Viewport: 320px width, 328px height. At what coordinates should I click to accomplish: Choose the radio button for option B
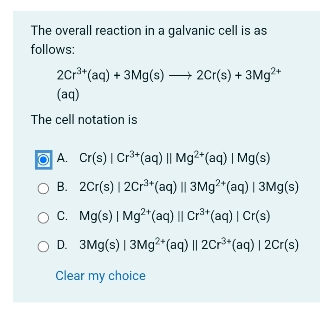(x=43, y=189)
